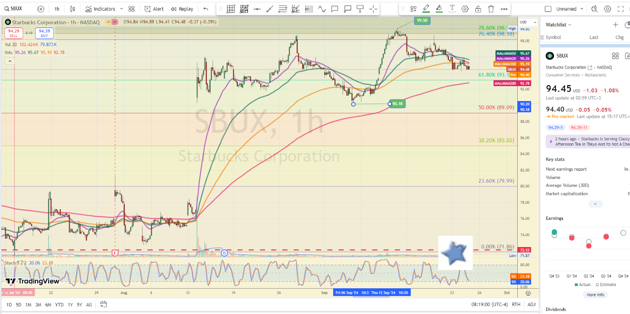Image resolution: width=630 pixels, height=314 pixels.
Task: Add a symbol to the watchlist
Action: 615,25
